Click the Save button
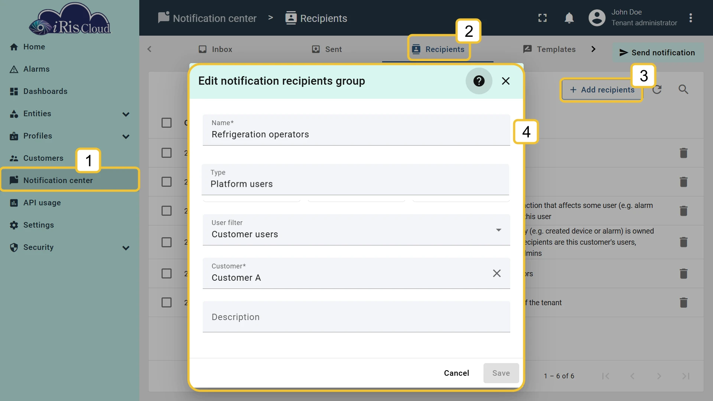Screen dimensions: 713x401 (x=501, y=373)
